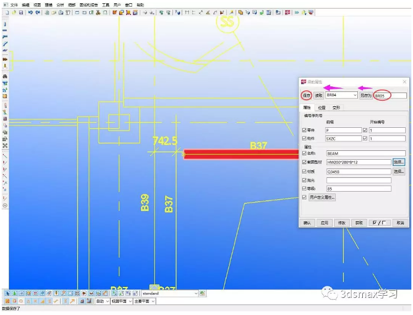The image size is (413, 315).
Task: Click the help question-mark pointer icon
Action: pos(178,12)
